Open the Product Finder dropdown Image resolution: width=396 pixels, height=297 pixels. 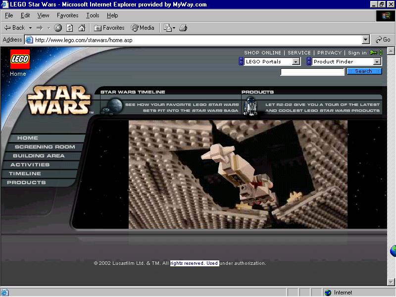[x=377, y=62]
